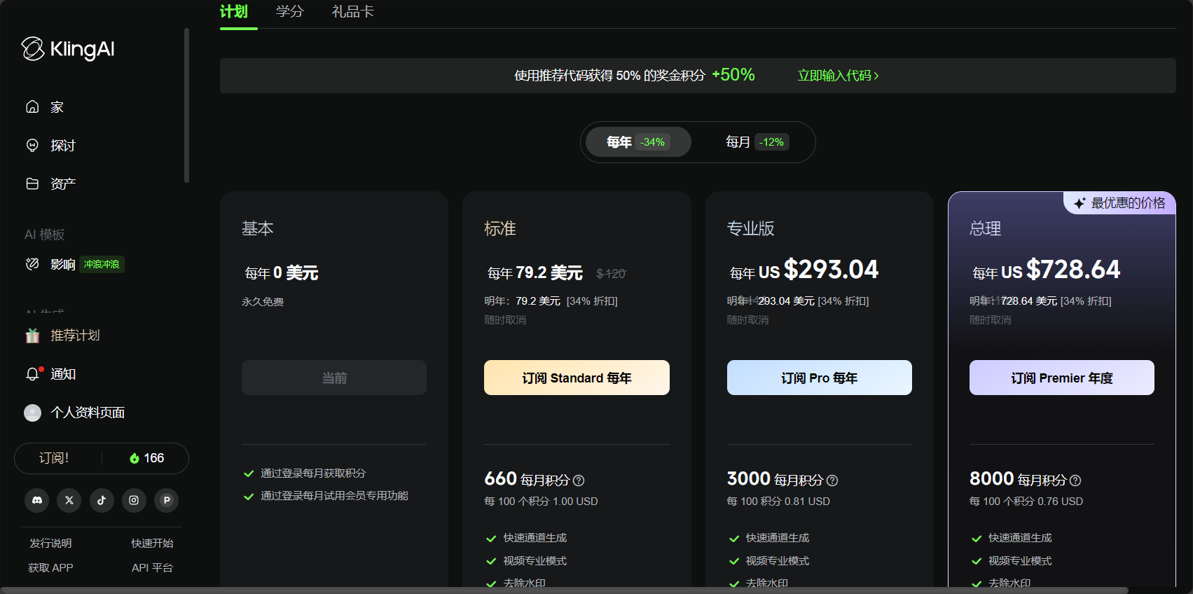Click the +50% bonus text
Viewport: 1193px width, 594px height.
pyautogui.click(x=733, y=75)
